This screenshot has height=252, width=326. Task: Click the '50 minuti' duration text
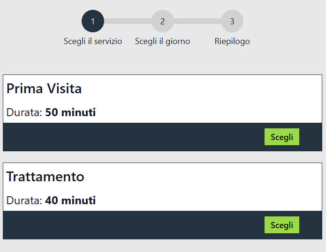click(70, 112)
